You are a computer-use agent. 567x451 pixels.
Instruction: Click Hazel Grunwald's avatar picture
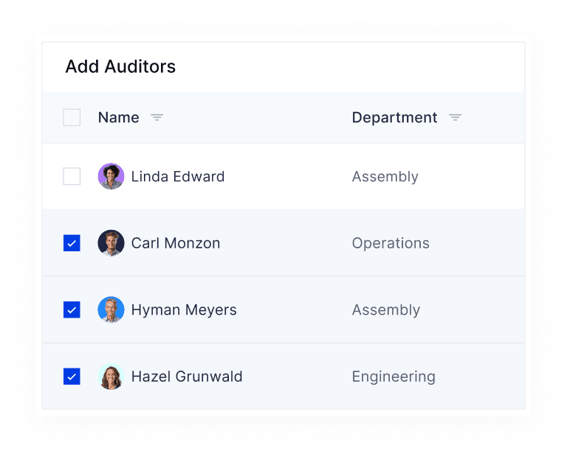click(x=111, y=377)
